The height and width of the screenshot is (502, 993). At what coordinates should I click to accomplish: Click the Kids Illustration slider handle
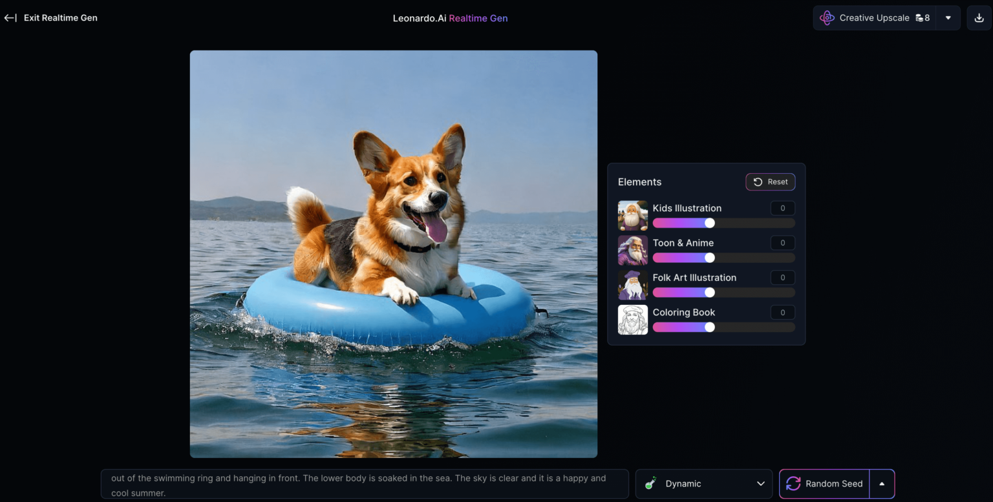point(709,223)
